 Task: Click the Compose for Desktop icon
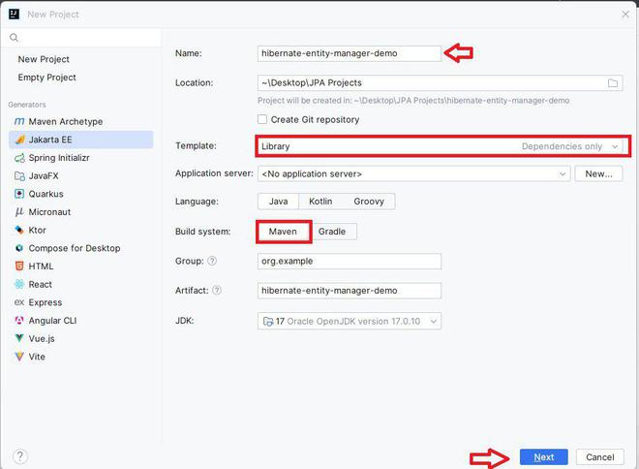[19, 248]
